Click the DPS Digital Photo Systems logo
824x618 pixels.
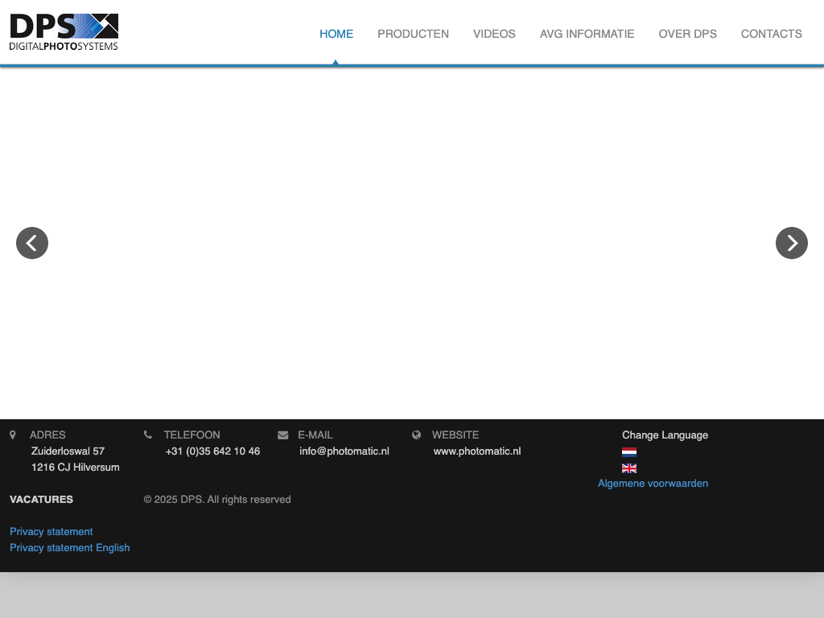[64, 32]
